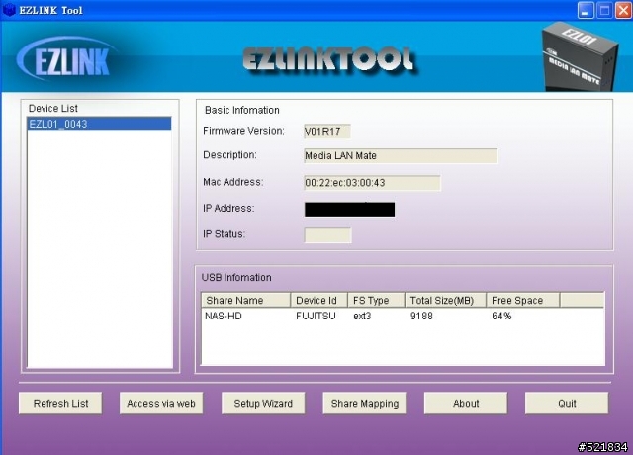Click the 64% free space value
Image resolution: width=633 pixels, height=455 pixels.
click(501, 316)
